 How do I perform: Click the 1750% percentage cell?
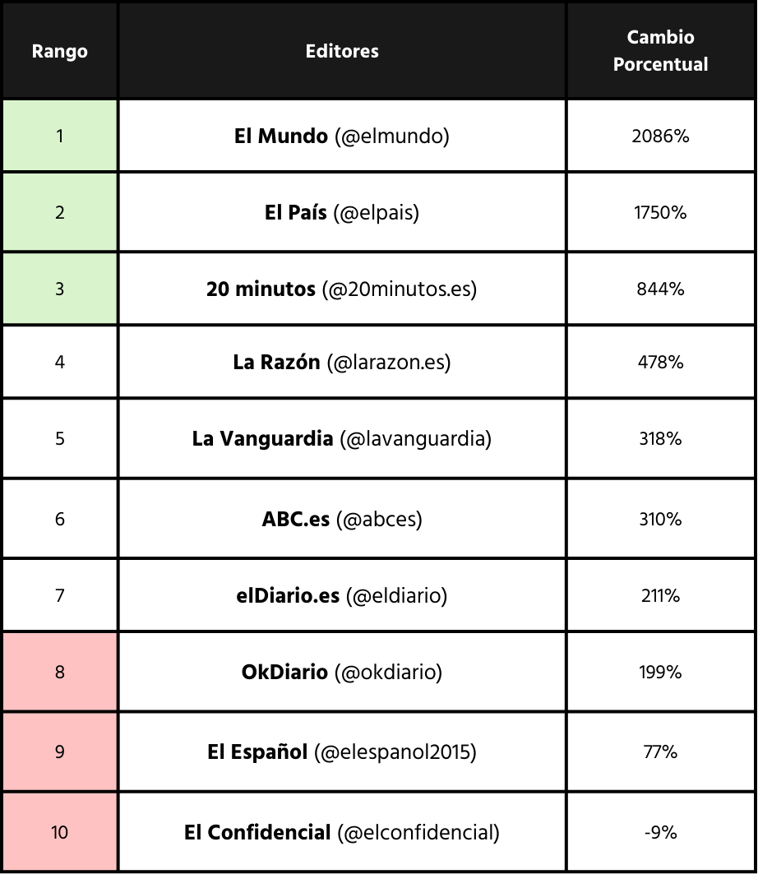coord(660,213)
